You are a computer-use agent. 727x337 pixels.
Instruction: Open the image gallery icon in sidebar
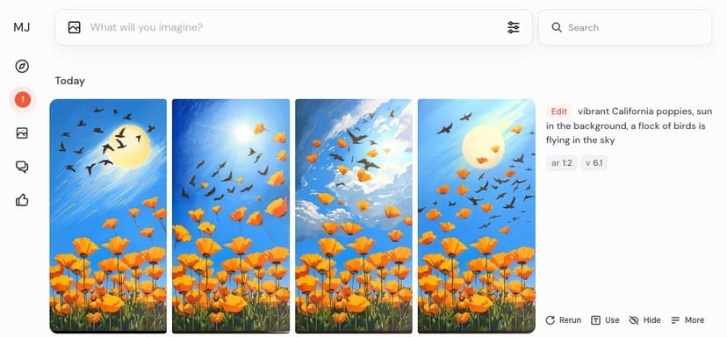pos(22,133)
